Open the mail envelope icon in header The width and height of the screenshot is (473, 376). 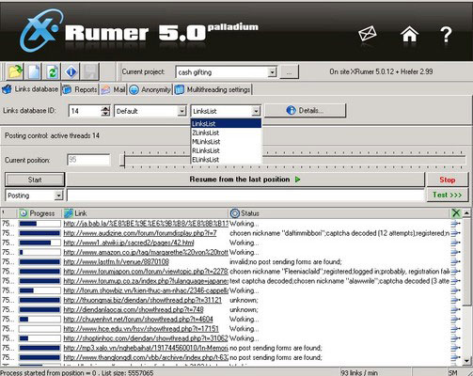coord(367,33)
